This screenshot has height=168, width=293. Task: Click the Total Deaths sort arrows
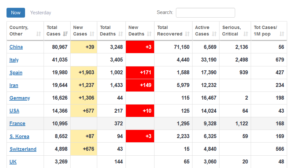[x=121, y=34]
